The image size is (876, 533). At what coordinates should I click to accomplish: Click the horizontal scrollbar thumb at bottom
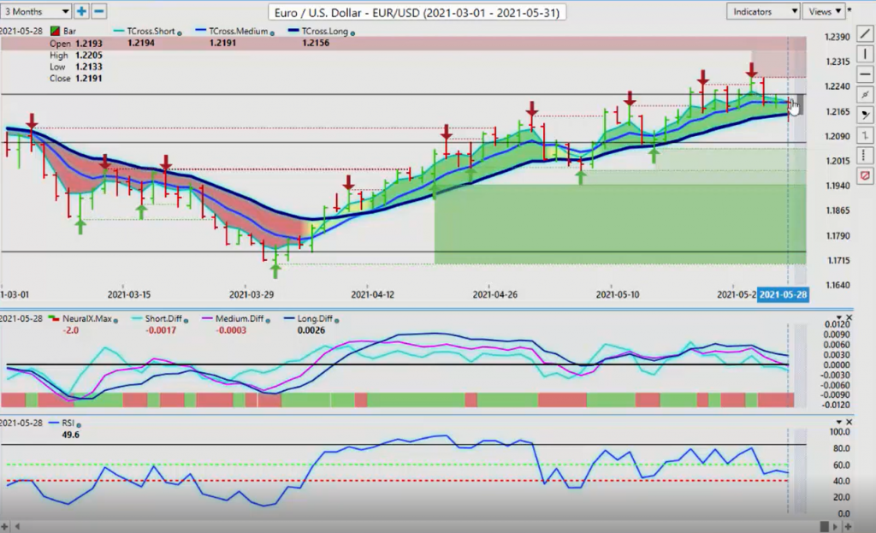[x=824, y=526]
